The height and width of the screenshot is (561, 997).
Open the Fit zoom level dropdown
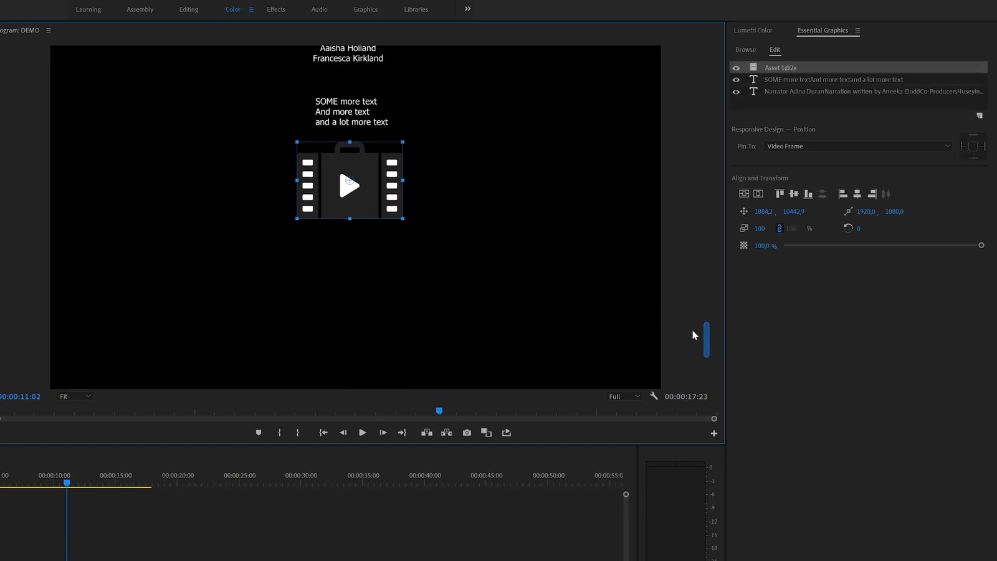(75, 396)
